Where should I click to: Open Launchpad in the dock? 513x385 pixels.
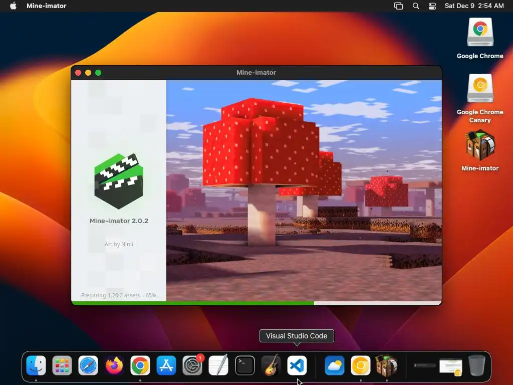(62, 365)
